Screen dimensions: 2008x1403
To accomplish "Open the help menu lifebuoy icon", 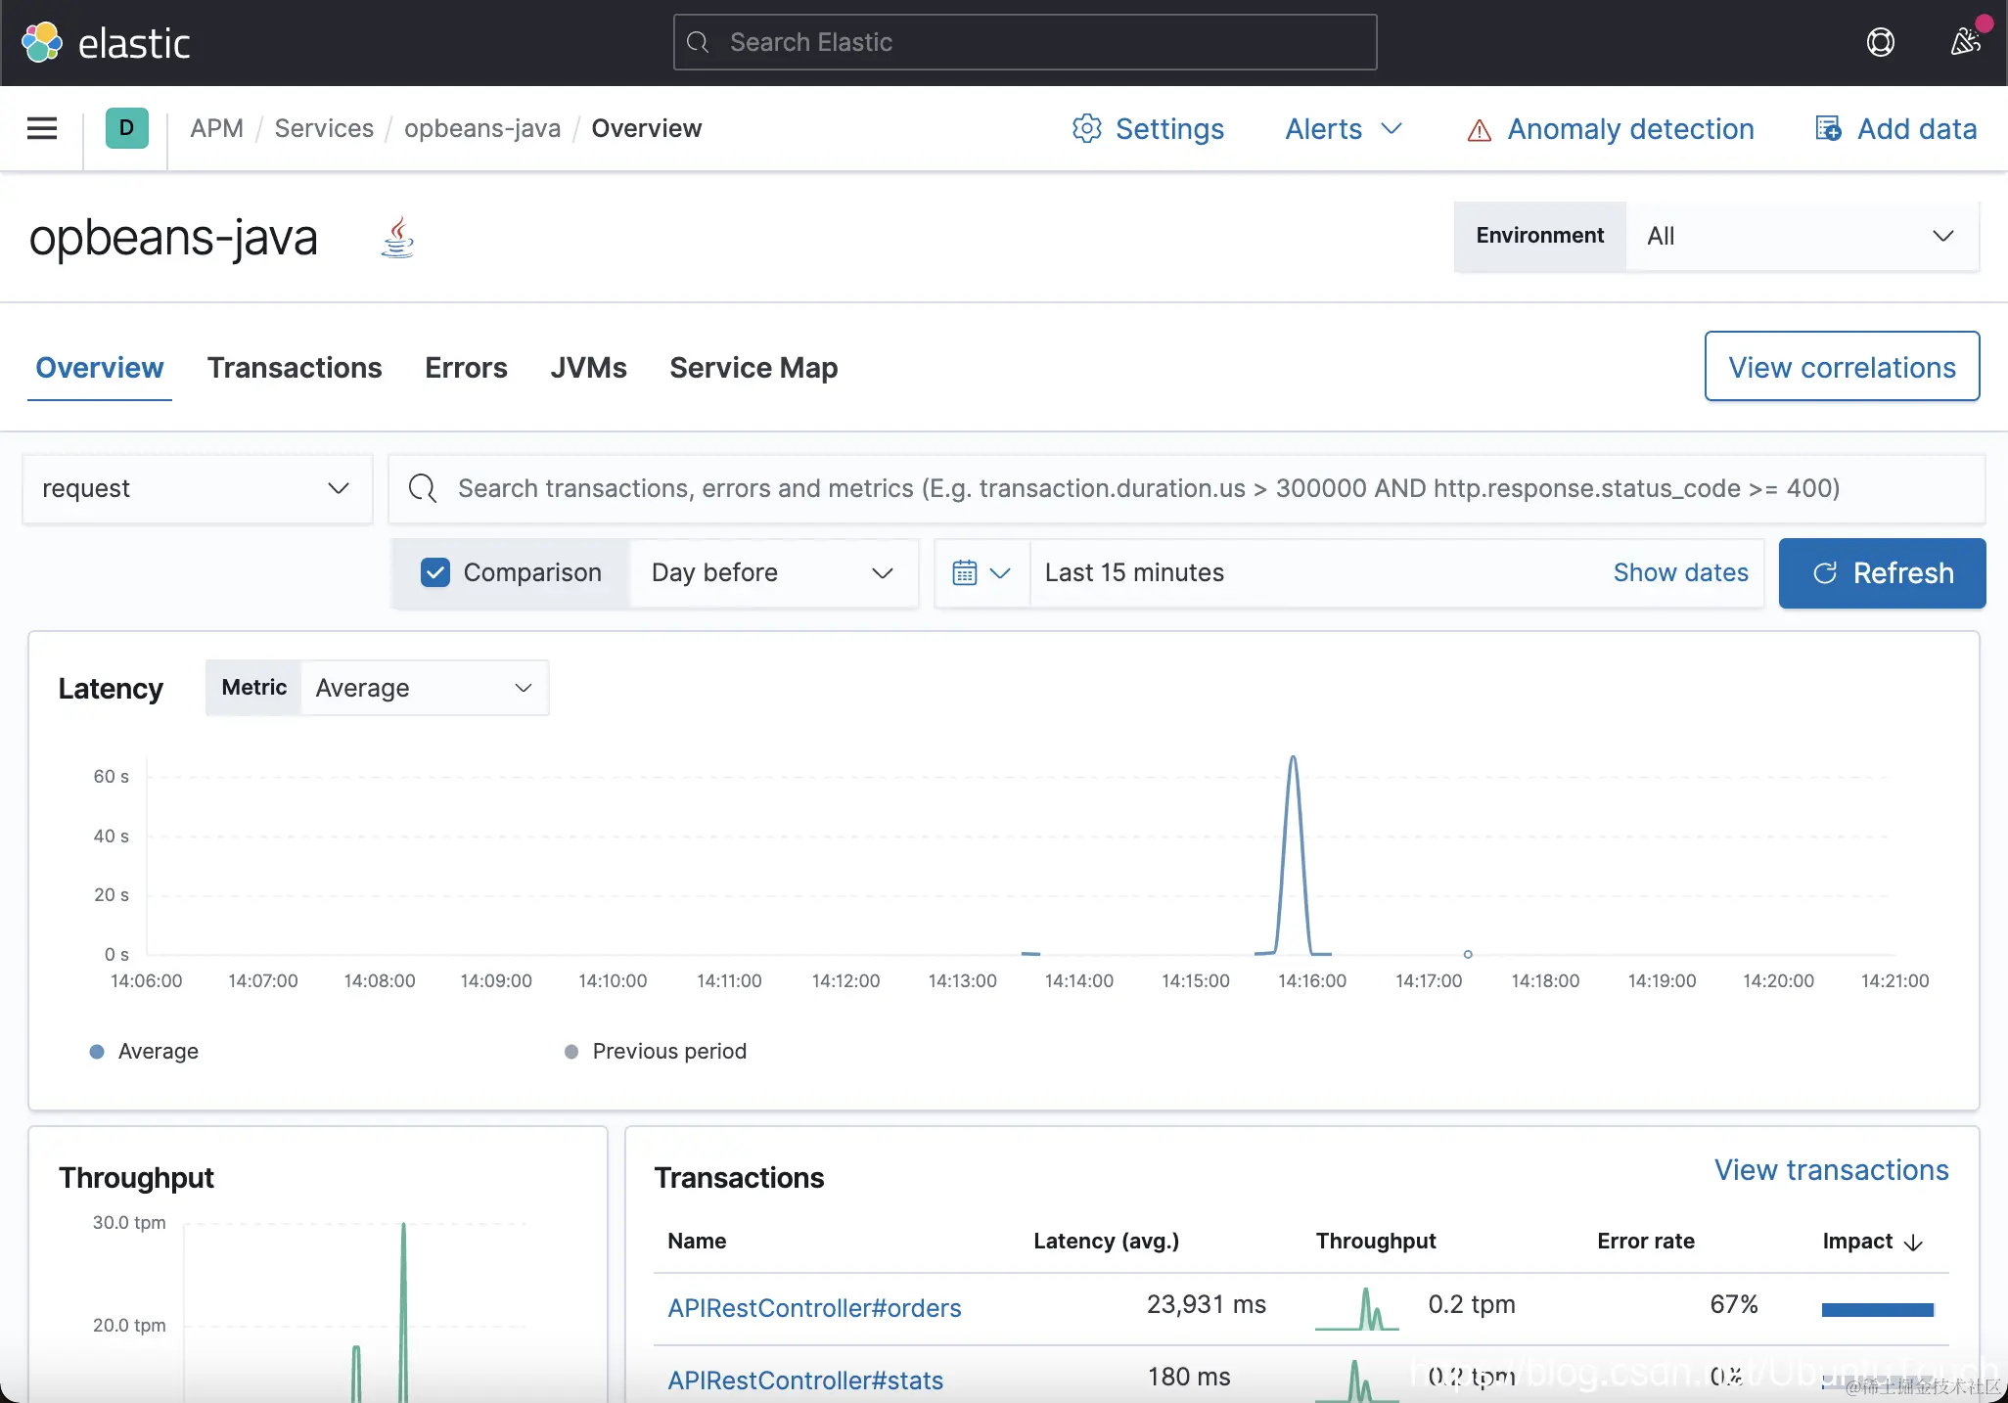I will 1880,42.
